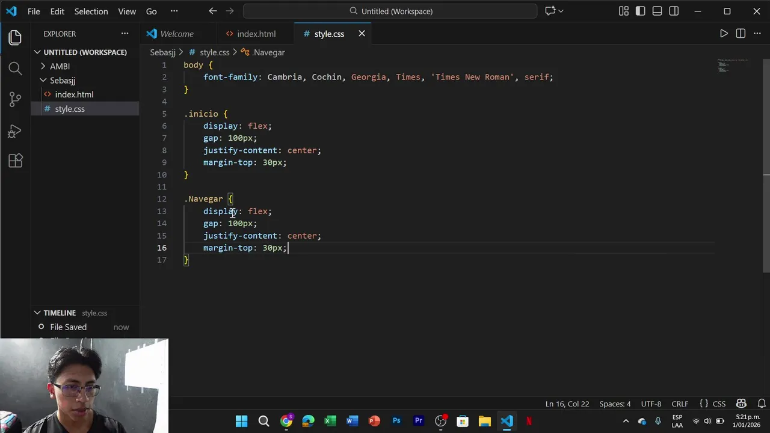Viewport: 770px width, 433px height.
Task: Change indentation via Spaces: 4
Action: pyautogui.click(x=615, y=404)
